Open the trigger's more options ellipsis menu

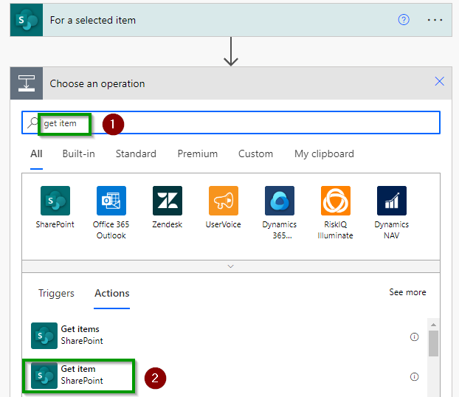pyautogui.click(x=435, y=20)
